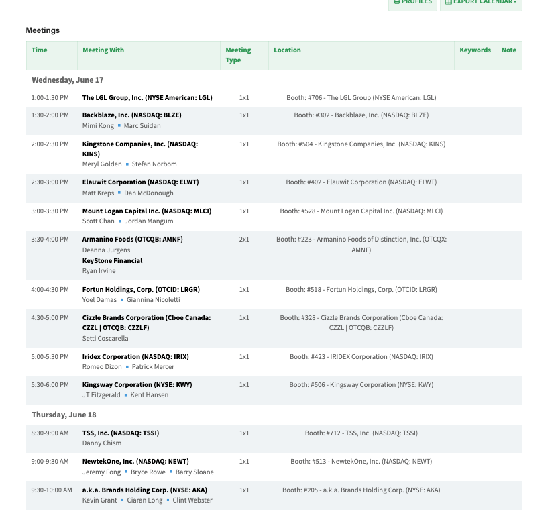Open Kingsway Corporation (NYSE: KWY) entry
The width and height of the screenshot is (560, 528).
tap(137, 384)
